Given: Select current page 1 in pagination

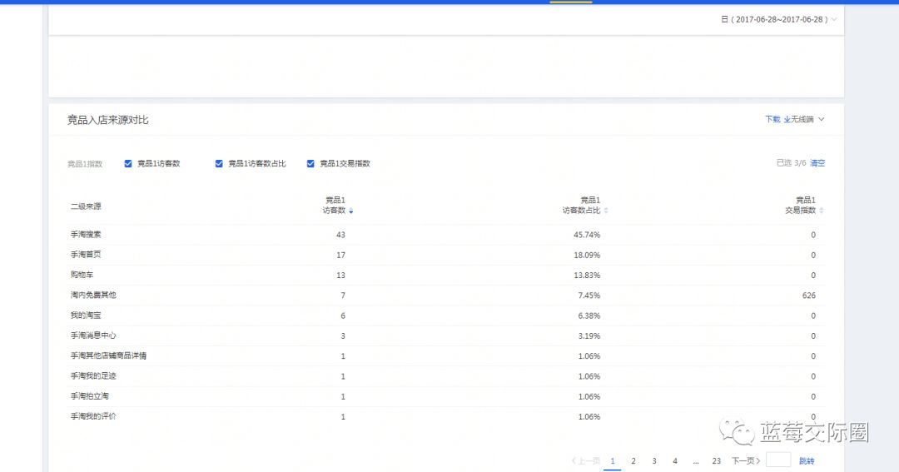Looking at the screenshot, I should 613,460.
